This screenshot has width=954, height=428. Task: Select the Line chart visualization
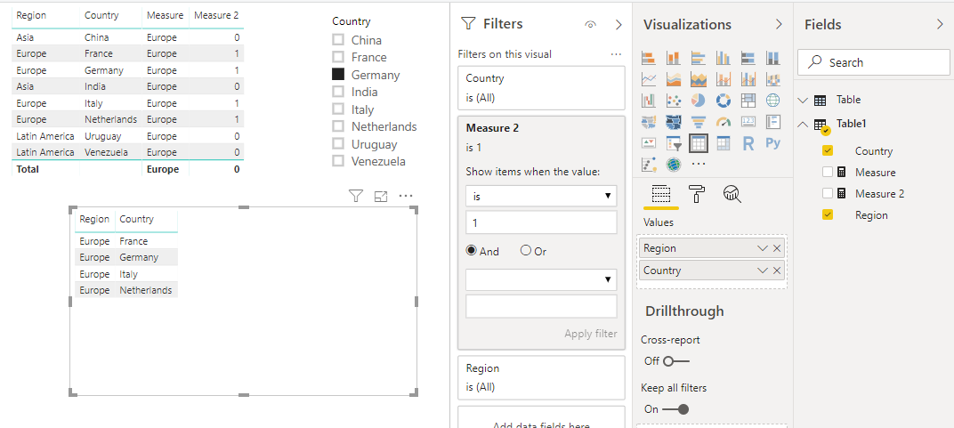(649, 79)
